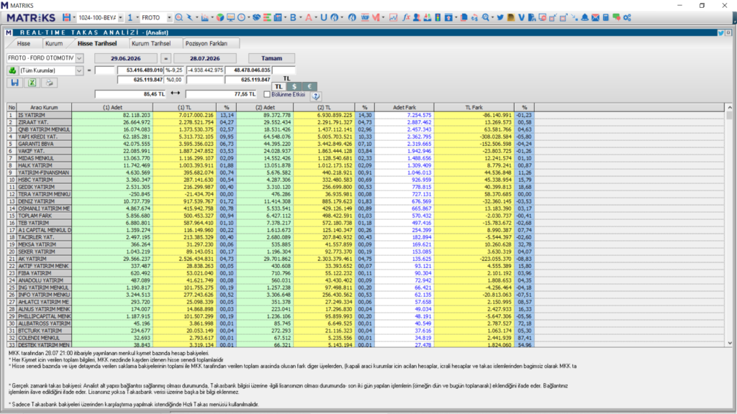Open the calculator icon in the toolbar
The width and height of the screenshot is (737, 414).
pyautogui.click(x=606, y=17)
